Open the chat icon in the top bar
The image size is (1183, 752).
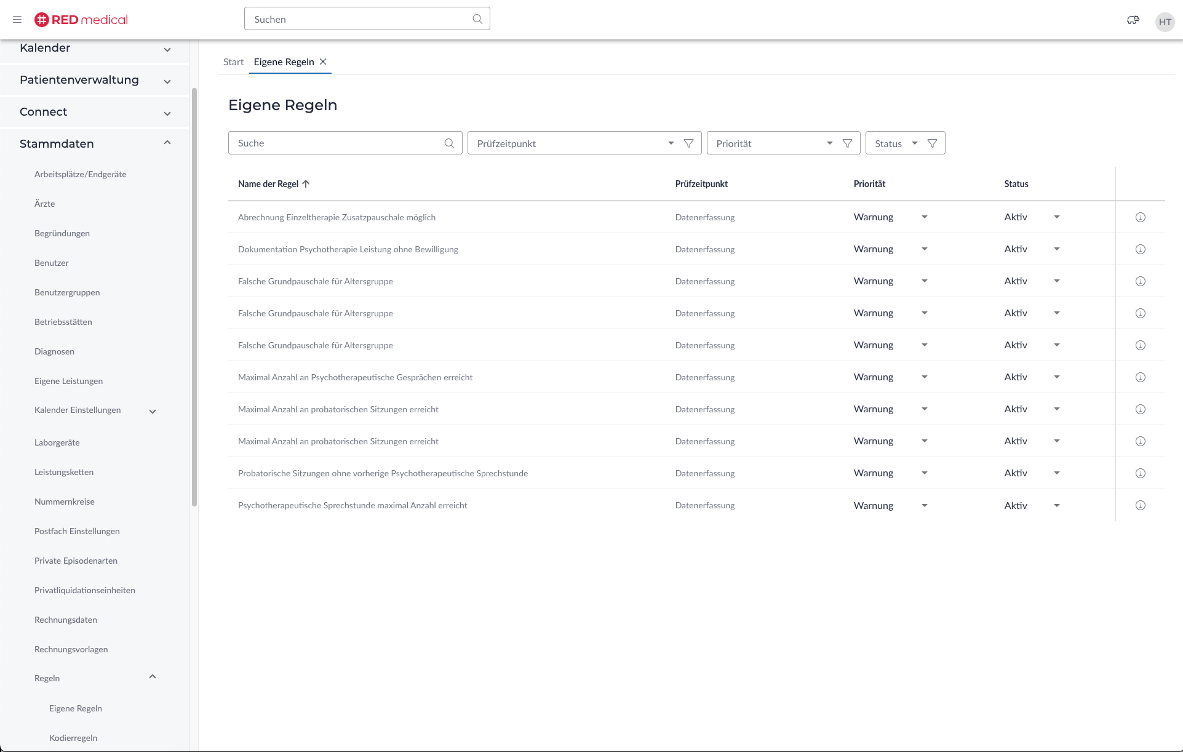click(x=1133, y=20)
